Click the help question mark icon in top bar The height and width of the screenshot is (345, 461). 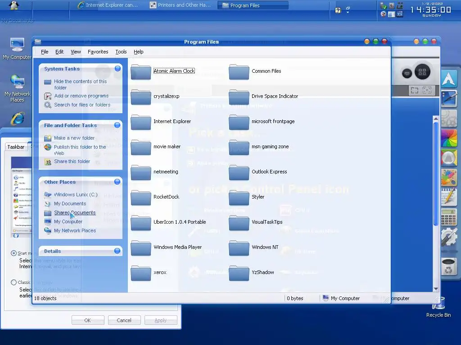click(x=338, y=10)
